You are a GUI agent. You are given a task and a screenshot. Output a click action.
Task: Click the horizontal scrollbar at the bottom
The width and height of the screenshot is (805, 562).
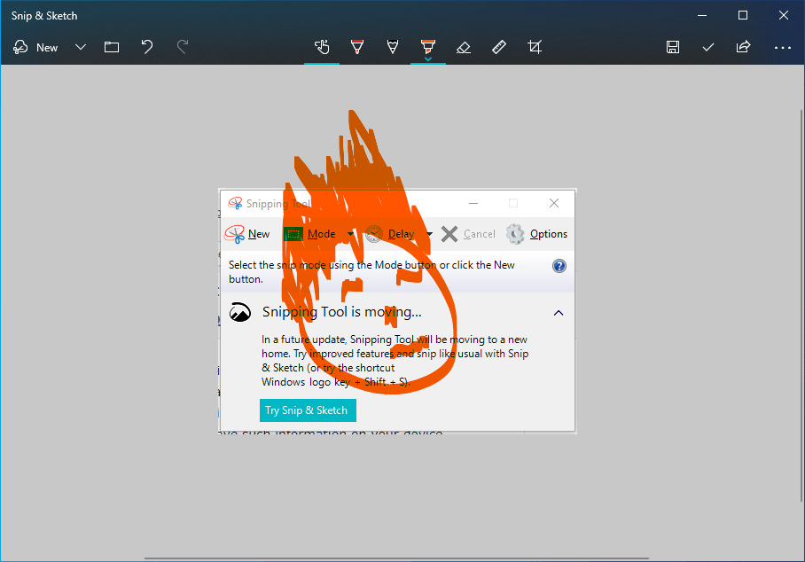[x=396, y=558]
